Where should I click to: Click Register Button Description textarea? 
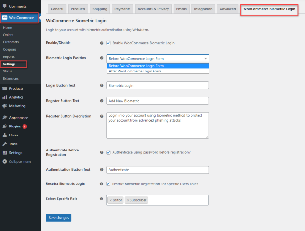point(158,126)
